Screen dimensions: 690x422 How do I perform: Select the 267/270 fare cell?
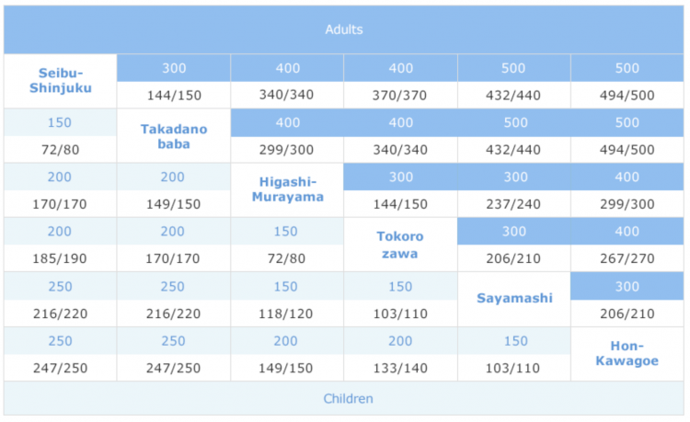pos(627,258)
